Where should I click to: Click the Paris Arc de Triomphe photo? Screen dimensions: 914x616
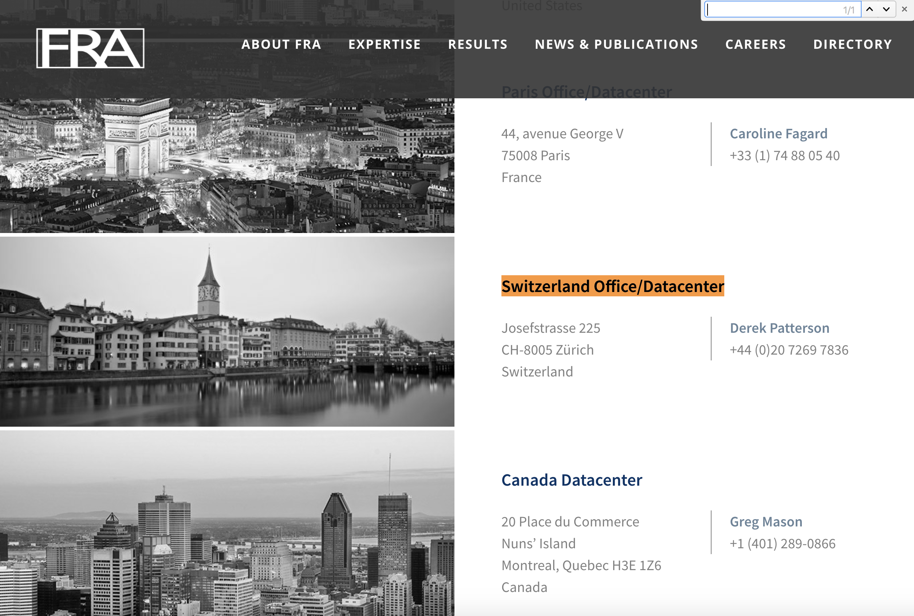click(227, 165)
